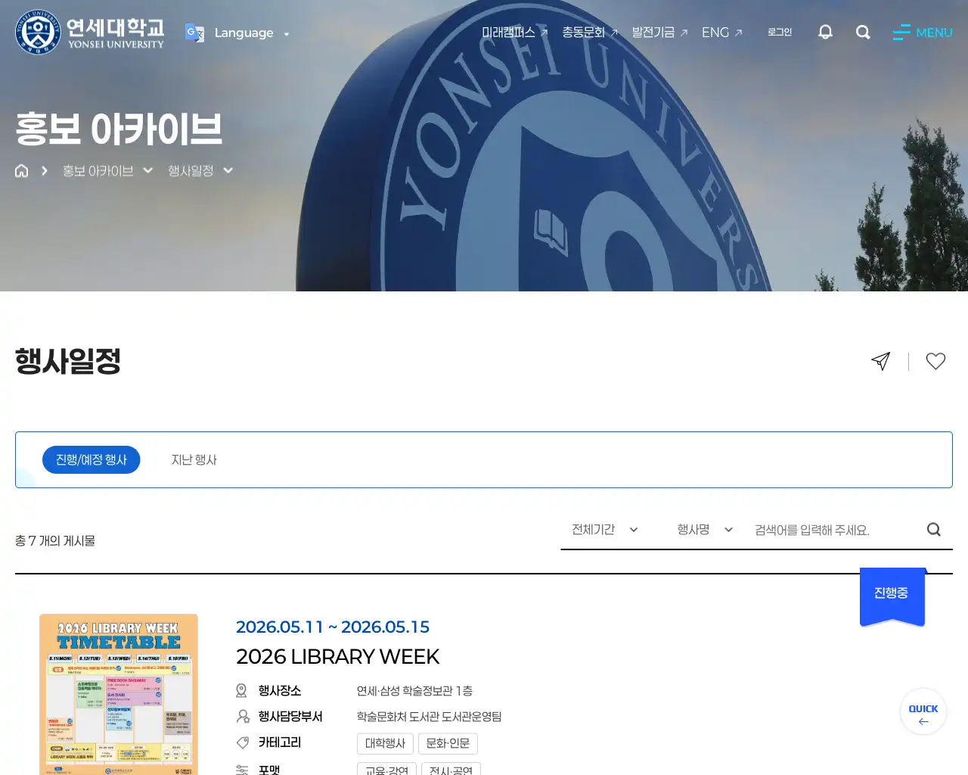Expand the Language dropdown
Viewport: 968px width, 775px height.
coord(251,33)
